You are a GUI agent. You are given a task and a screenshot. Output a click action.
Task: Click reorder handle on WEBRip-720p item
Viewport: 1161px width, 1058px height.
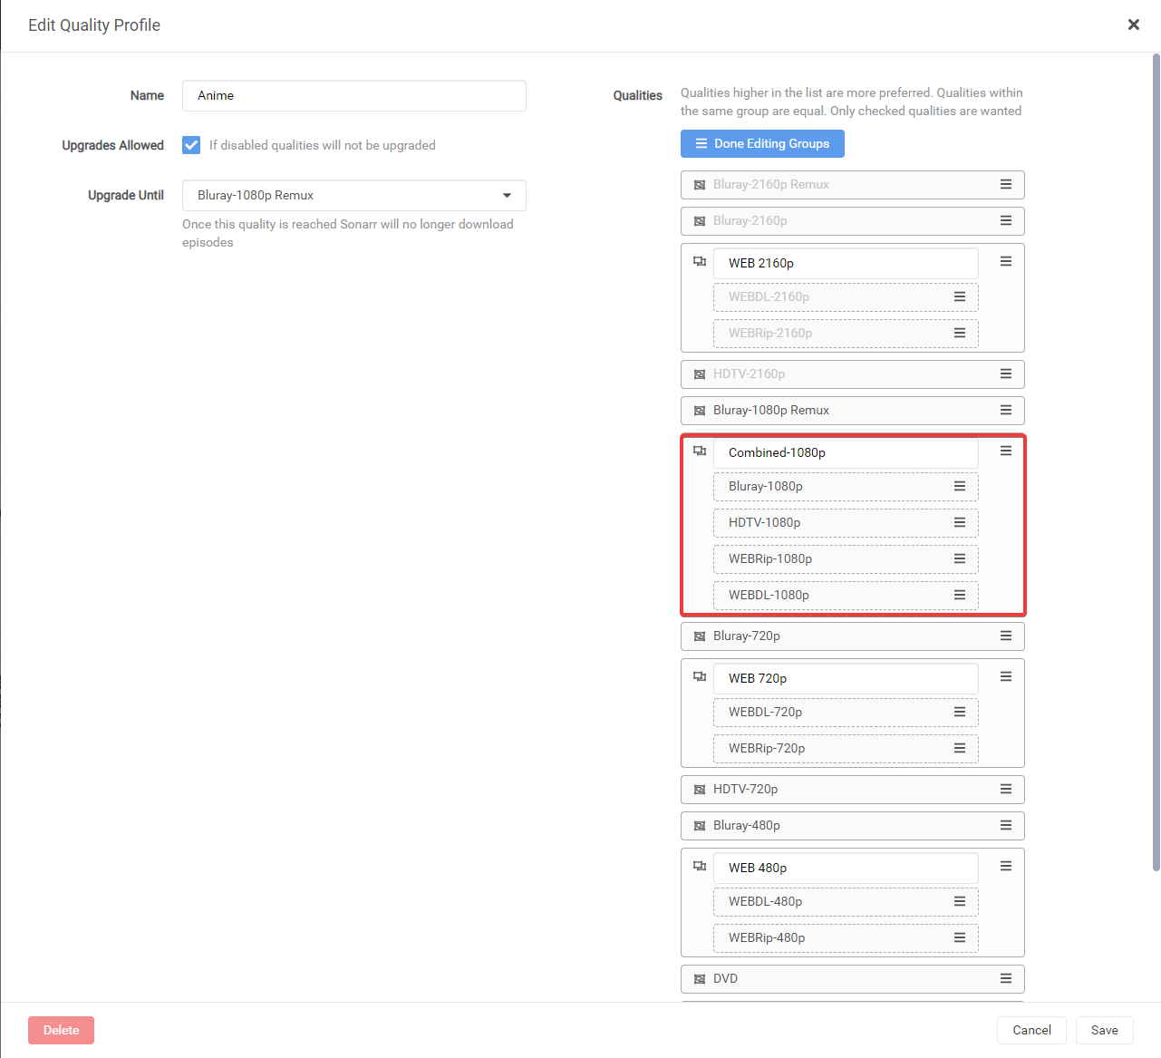point(960,748)
